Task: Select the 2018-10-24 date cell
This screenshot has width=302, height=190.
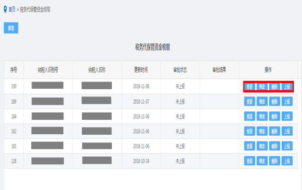Action: coord(141,161)
